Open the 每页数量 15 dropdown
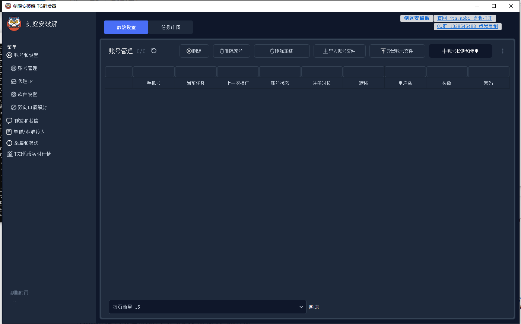521x324 pixels. pyautogui.click(x=207, y=307)
